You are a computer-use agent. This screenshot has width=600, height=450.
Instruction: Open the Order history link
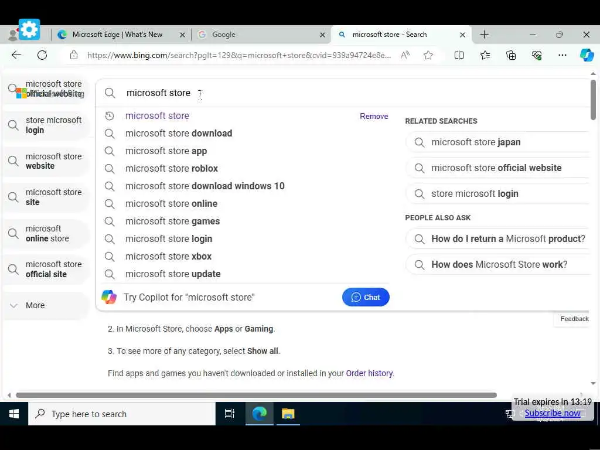tap(369, 373)
